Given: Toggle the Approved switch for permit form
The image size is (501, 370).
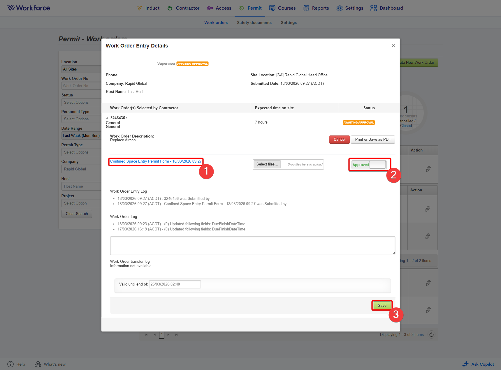Looking at the screenshot, I should (x=377, y=165).
